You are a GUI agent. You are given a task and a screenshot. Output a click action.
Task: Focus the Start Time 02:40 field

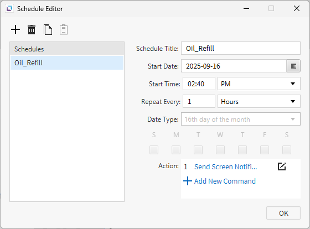coord(199,84)
